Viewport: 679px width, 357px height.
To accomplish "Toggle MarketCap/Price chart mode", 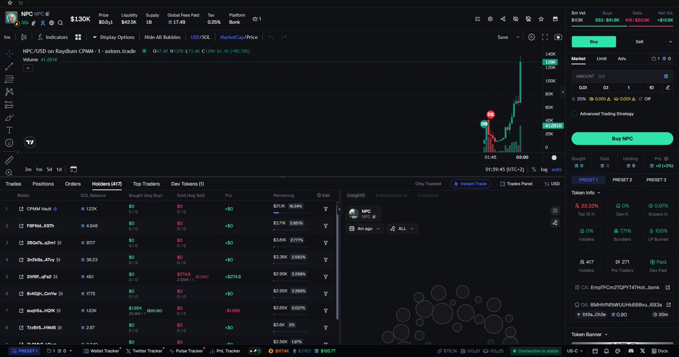I will [x=239, y=37].
